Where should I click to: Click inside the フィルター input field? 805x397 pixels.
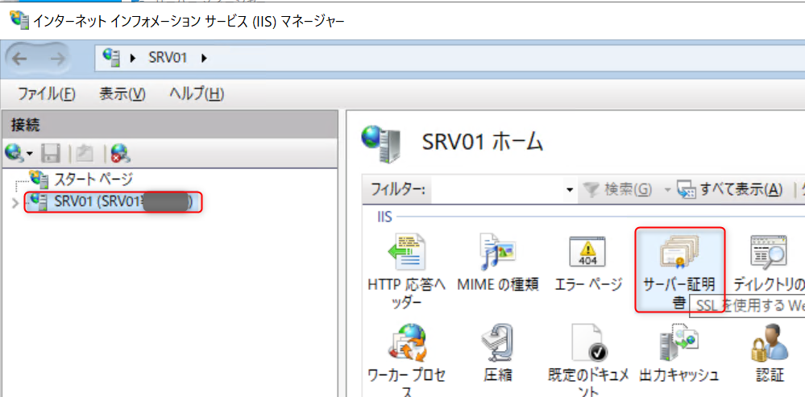[497, 190]
